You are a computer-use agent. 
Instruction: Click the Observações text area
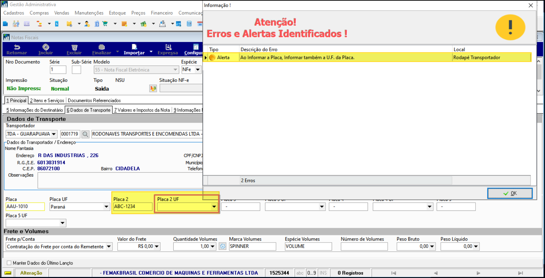(x=120, y=181)
